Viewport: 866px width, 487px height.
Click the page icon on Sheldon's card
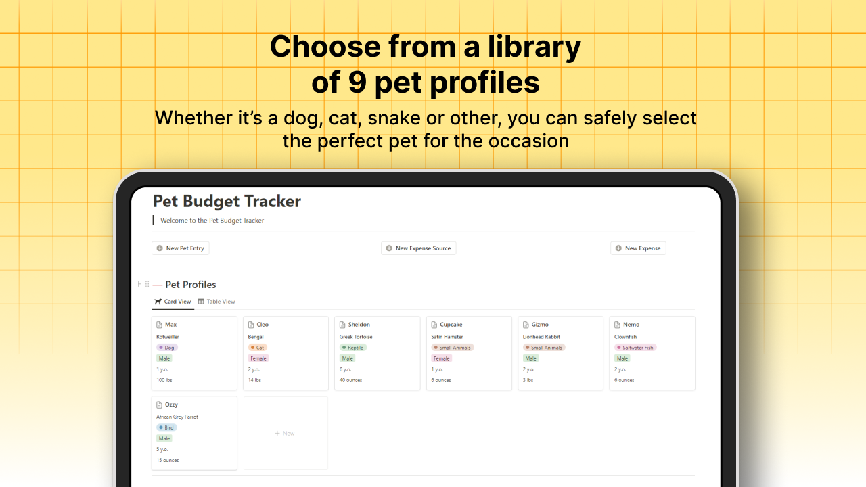(343, 324)
